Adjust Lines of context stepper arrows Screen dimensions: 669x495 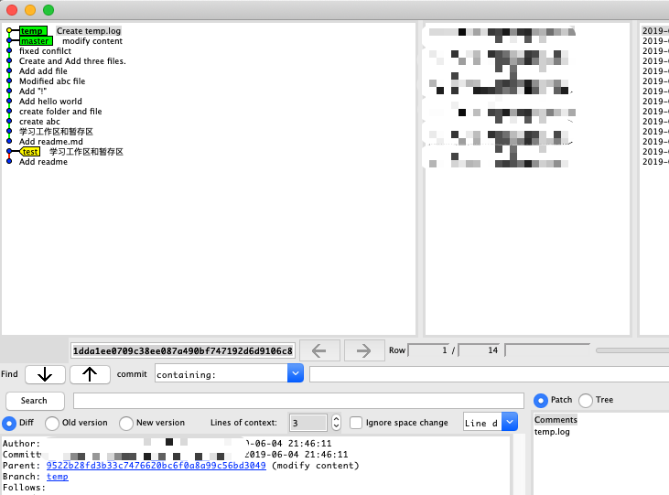point(336,423)
